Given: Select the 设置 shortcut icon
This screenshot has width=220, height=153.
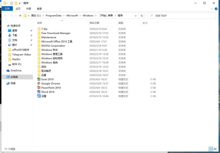Looking at the screenshot, I should point(39,96).
